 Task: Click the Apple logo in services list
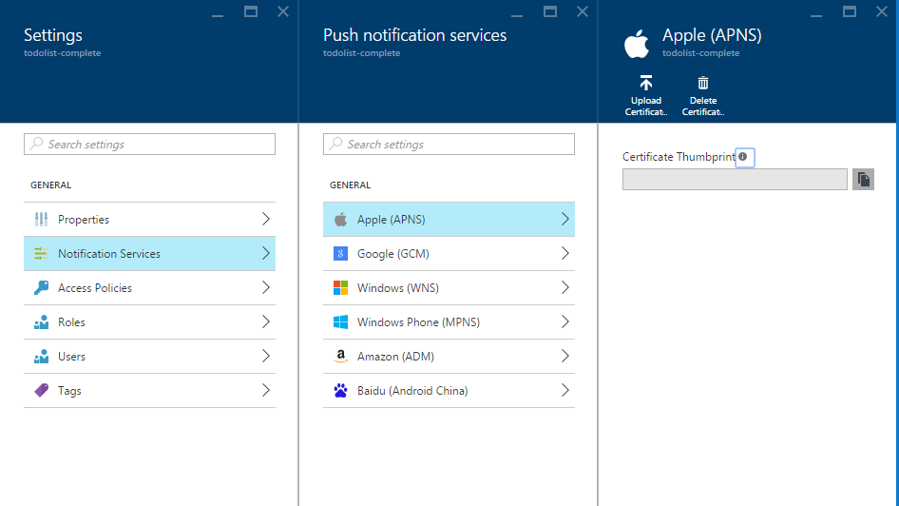click(340, 219)
